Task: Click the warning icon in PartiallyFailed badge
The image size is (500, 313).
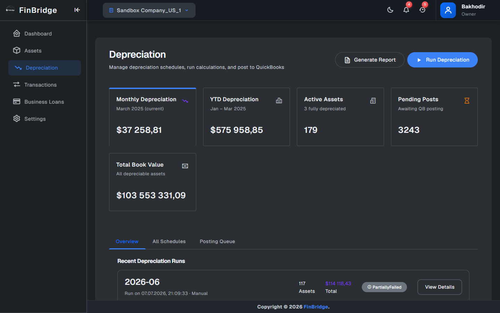Action: tap(369, 287)
